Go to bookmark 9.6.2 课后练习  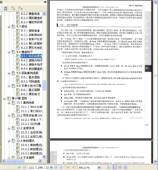[x=30, y=94]
